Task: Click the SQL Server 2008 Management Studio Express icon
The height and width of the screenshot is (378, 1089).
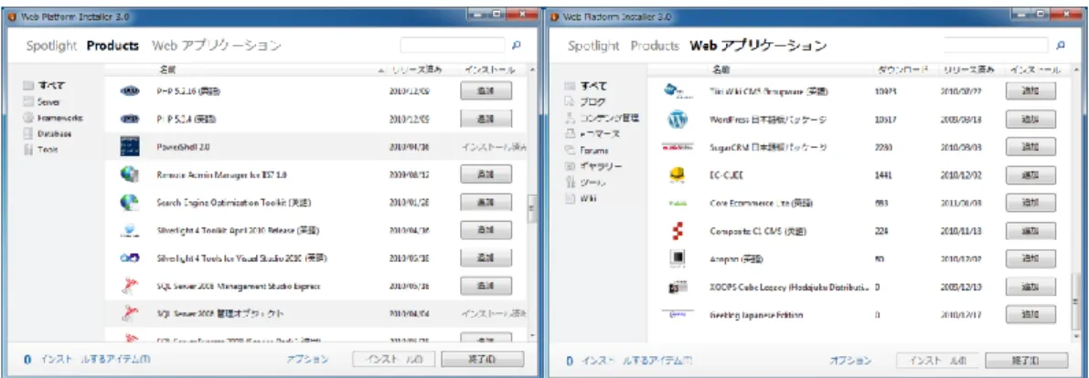Action: click(x=130, y=286)
